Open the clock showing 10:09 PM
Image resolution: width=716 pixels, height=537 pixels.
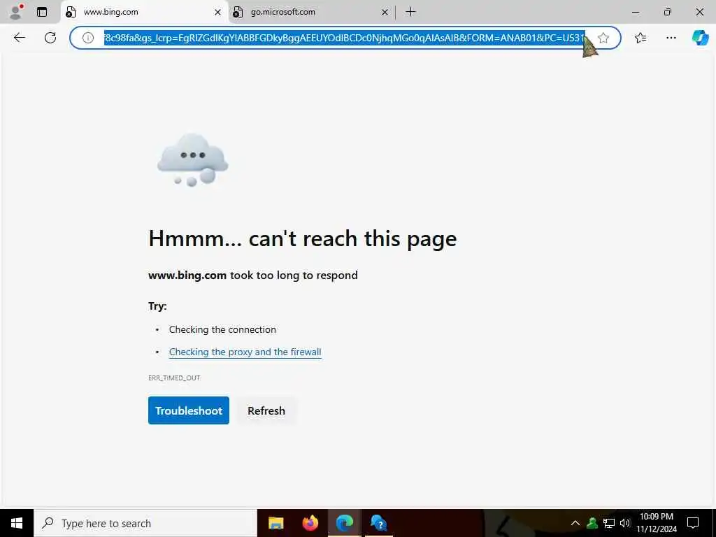(x=656, y=523)
